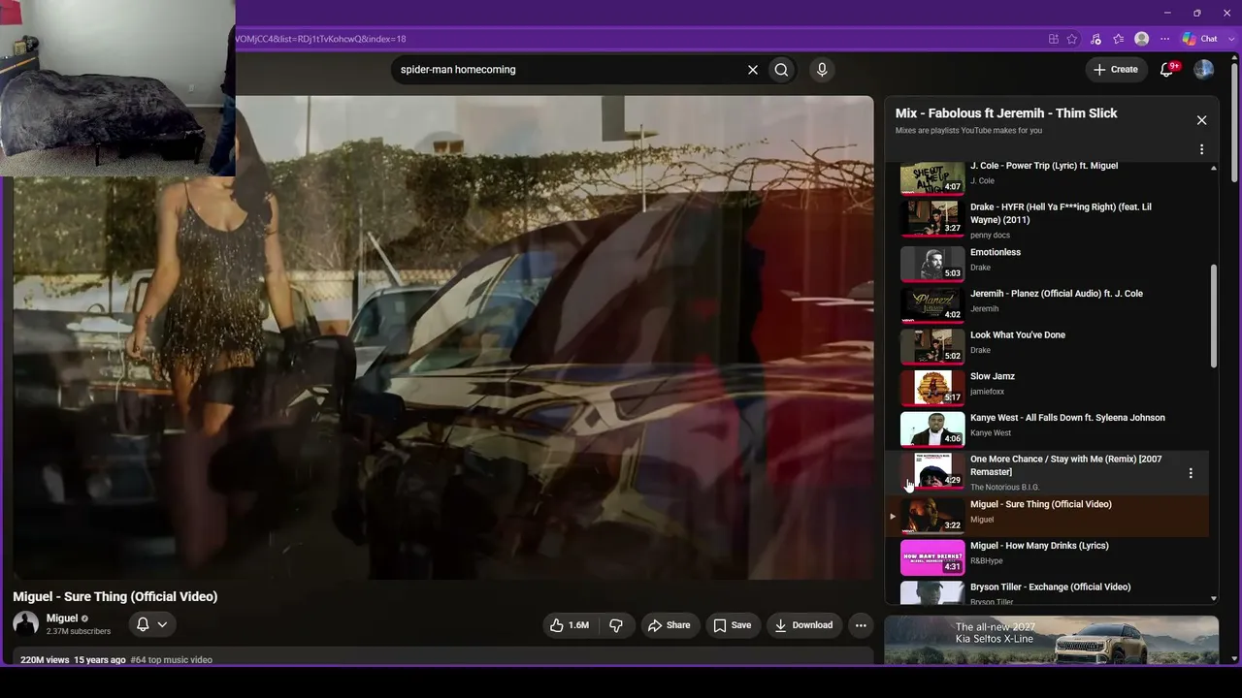The width and height of the screenshot is (1242, 698).
Task: Dislike the current video
Action: click(x=616, y=625)
